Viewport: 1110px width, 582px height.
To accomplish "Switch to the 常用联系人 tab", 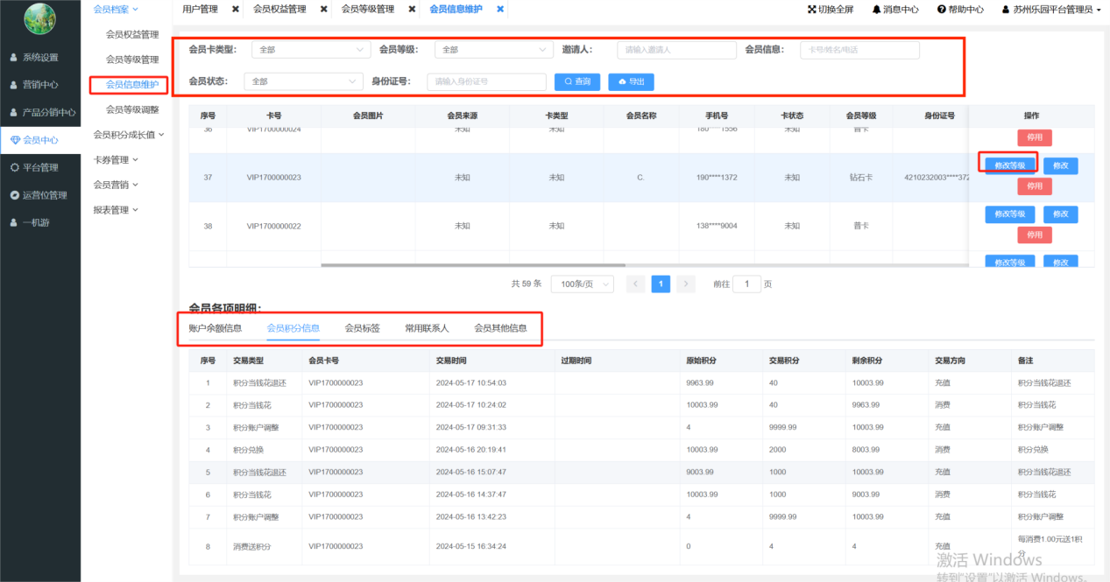I will (x=427, y=328).
